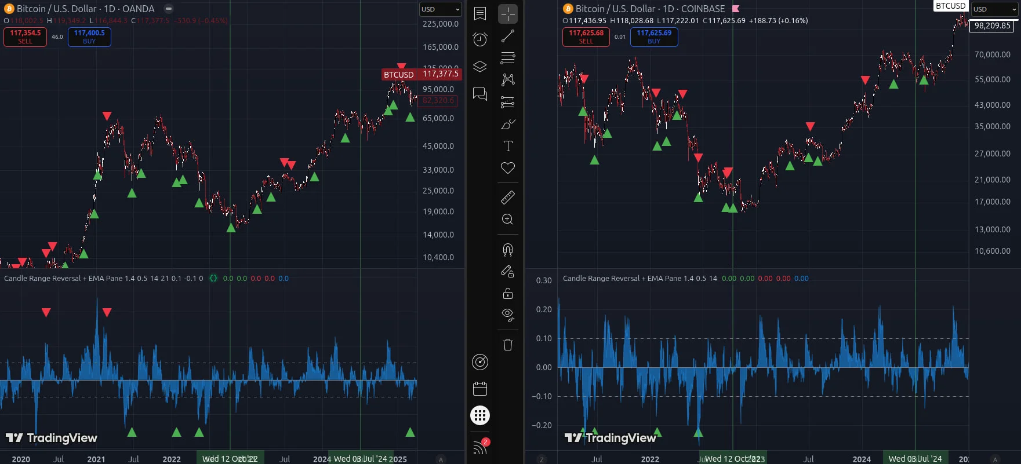
Task: Click 'Wed 12 Oct '22' date label on COINBASE chart
Action: point(733,459)
